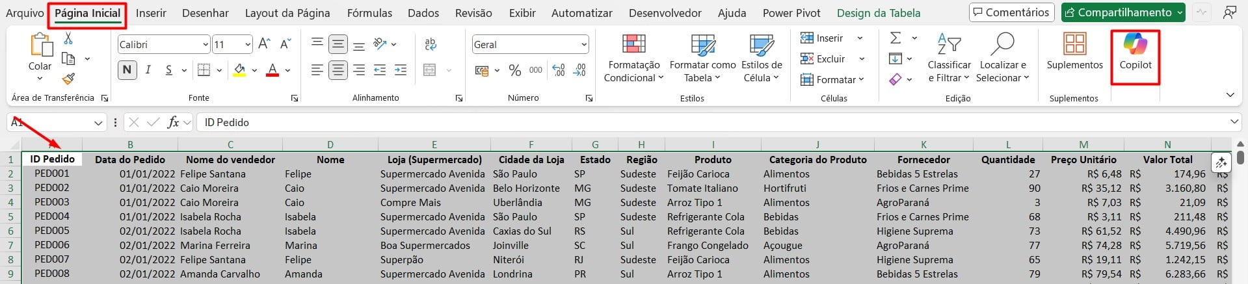Image resolution: width=1248 pixels, height=284 pixels.
Task: Click the Cut scissors icon
Action: (68, 39)
